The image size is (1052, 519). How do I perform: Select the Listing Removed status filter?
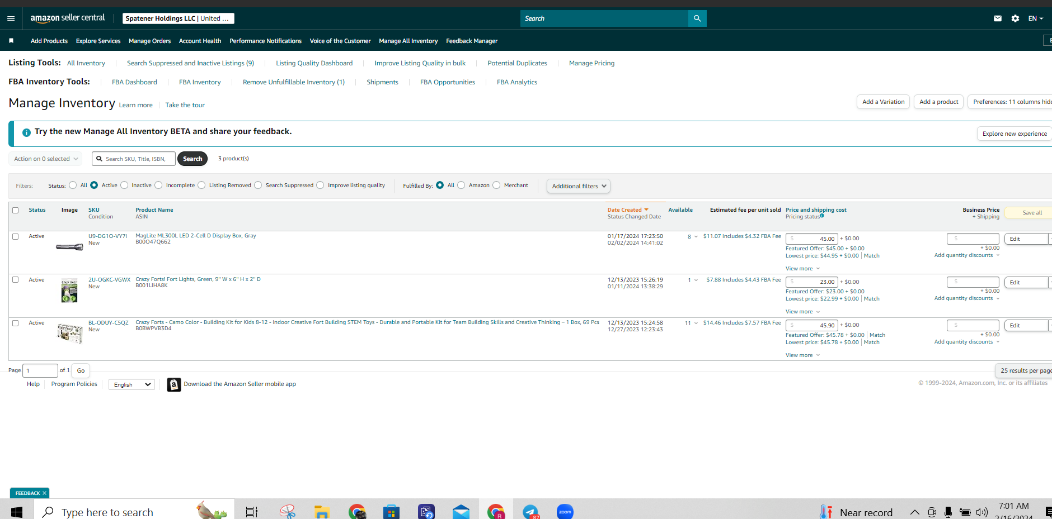(x=201, y=185)
